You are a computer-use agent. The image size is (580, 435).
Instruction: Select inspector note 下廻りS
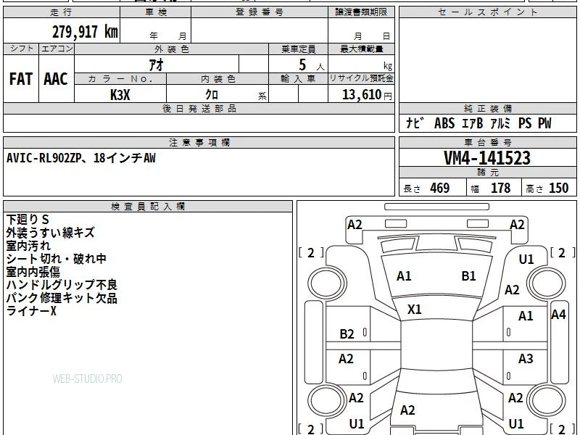tap(28, 220)
